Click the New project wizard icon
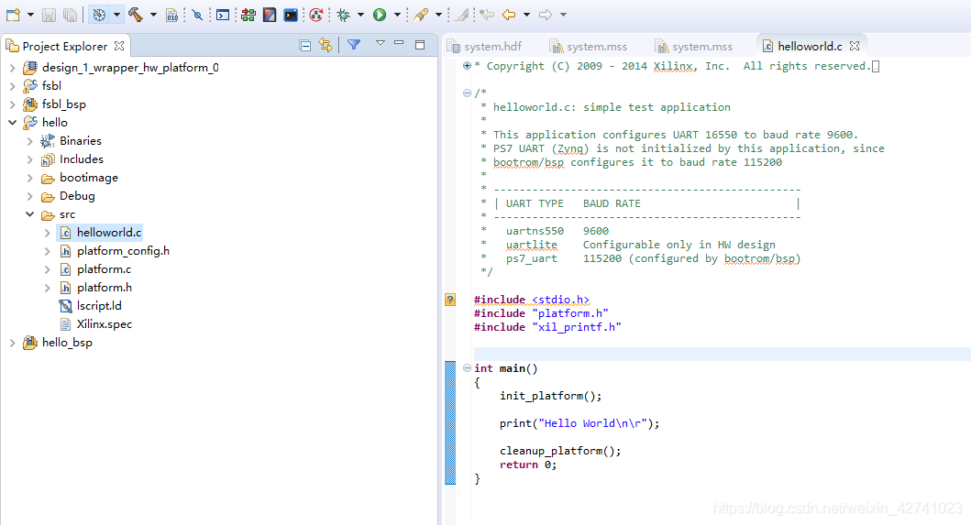This screenshot has width=971, height=525. point(13,15)
